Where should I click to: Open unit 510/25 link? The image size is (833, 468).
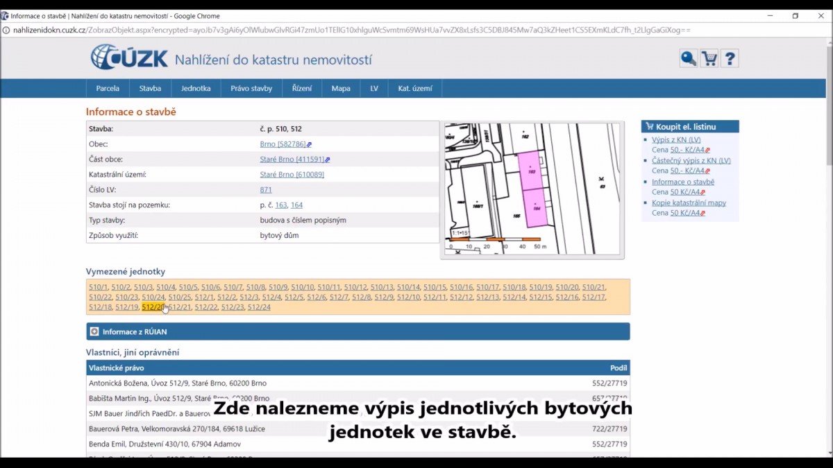180,297
